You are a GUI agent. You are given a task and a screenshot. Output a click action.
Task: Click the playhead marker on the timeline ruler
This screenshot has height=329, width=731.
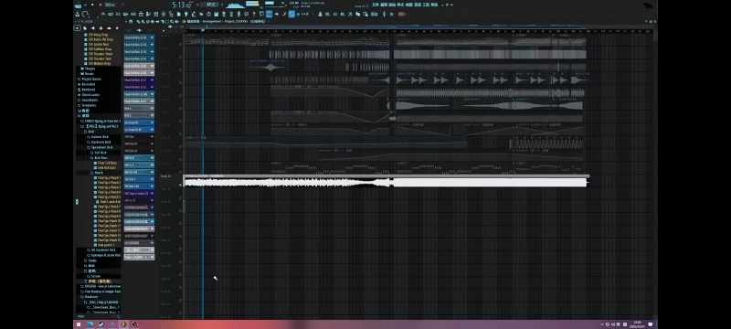click(x=202, y=31)
